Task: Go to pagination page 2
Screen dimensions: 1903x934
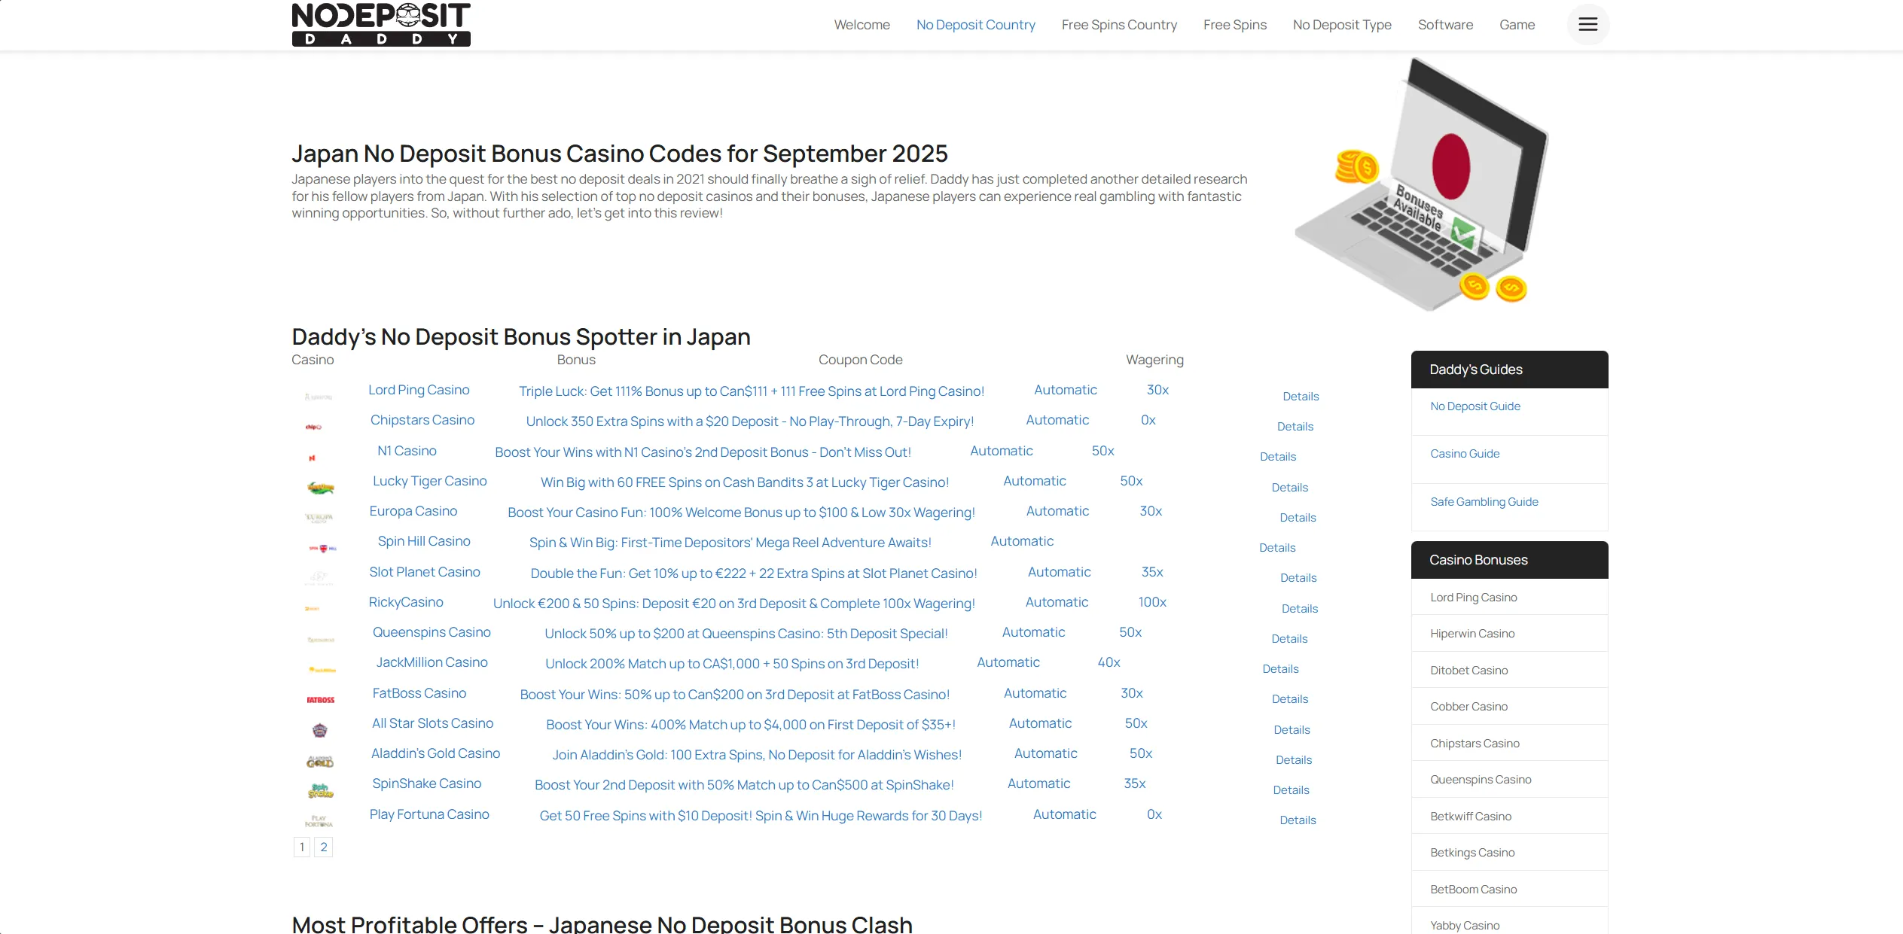Action: 324,847
